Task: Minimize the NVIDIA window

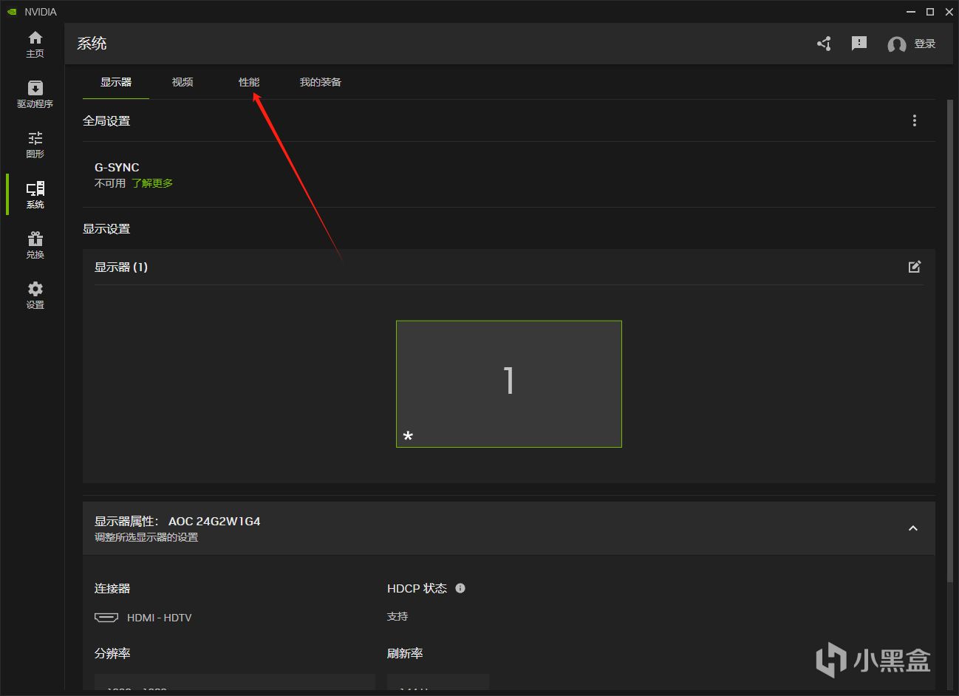Action: coord(910,11)
